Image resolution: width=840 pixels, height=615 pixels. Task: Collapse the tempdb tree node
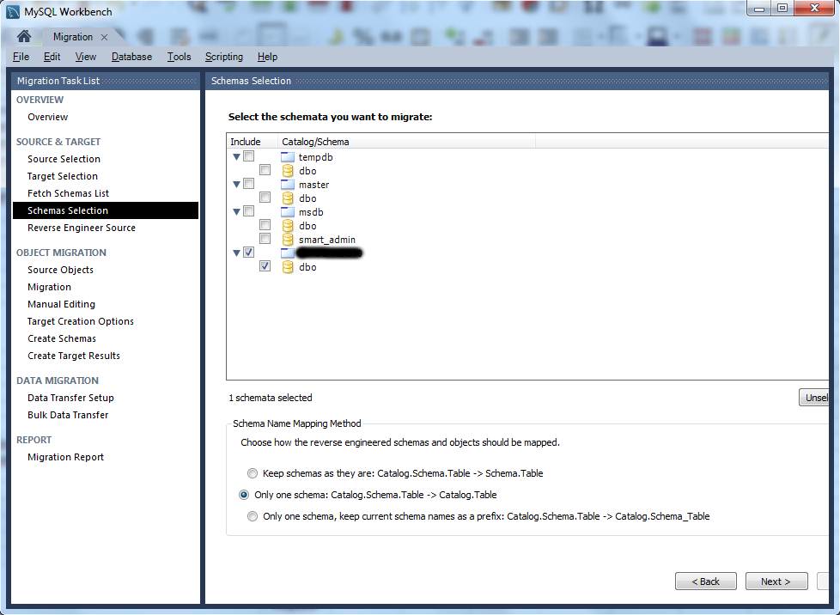pyautogui.click(x=236, y=157)
